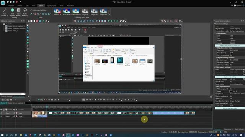The image size is (245, 137).
Task: Click the timeline playhead marker
Action: coord(47,107)
